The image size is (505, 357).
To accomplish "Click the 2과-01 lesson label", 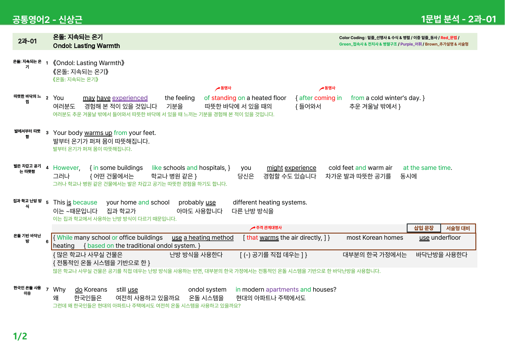I will point(27,41).
